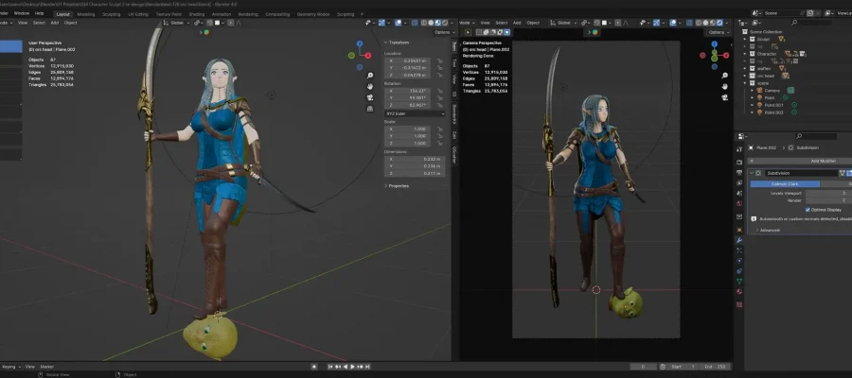
Task: Toggle X-ray mode in left viewport header
Action: coord(416,23)
